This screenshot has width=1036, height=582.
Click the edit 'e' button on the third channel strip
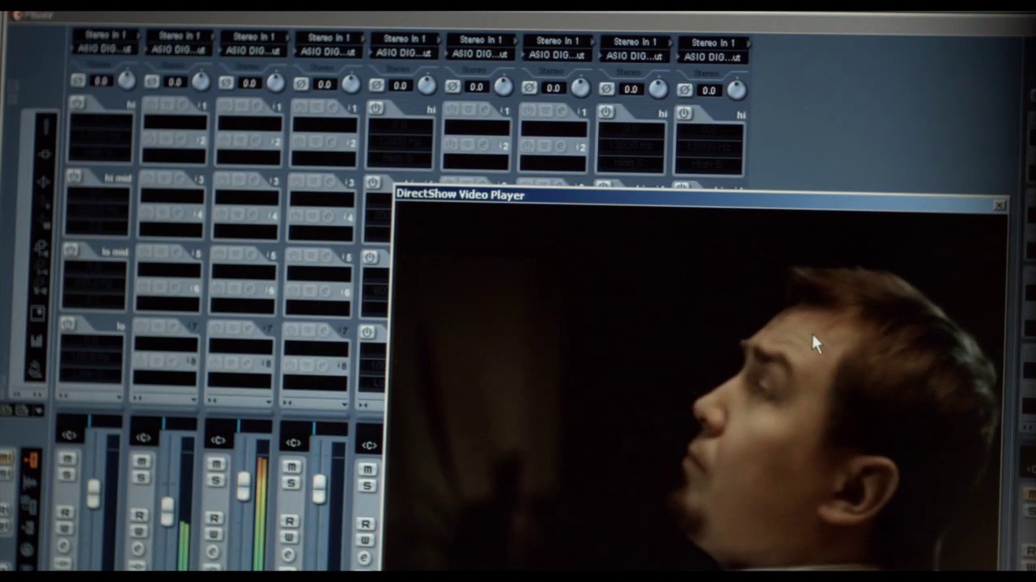coord(214,553)
